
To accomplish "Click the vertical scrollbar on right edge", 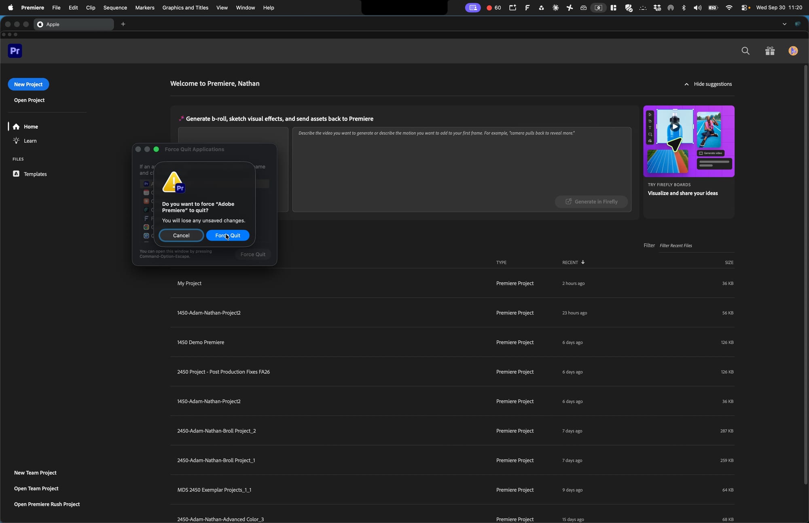I will coord(805,275).
